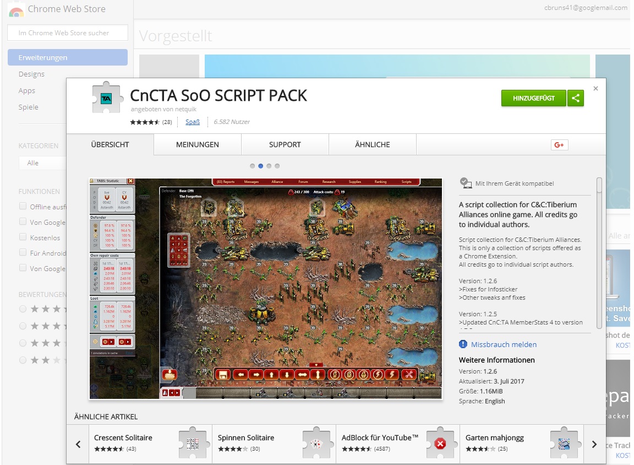Click the game screenshot preview image
Image resolution: width=634 pixels, height=465 pixels.
coord(266,289)
